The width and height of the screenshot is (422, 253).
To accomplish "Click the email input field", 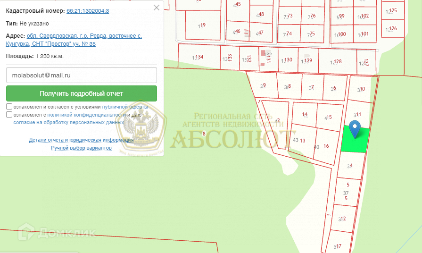I will point(82,75).
